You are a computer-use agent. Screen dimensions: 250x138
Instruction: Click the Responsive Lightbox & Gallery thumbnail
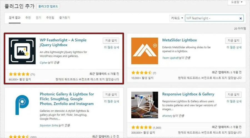tap(145, 105)
